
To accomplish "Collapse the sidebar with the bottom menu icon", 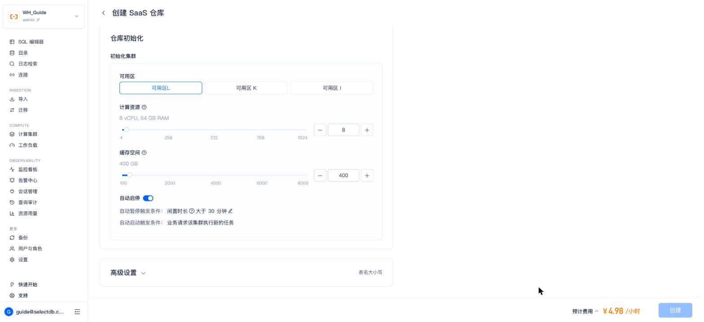I will pyautogui.click(x=77, y=312).
